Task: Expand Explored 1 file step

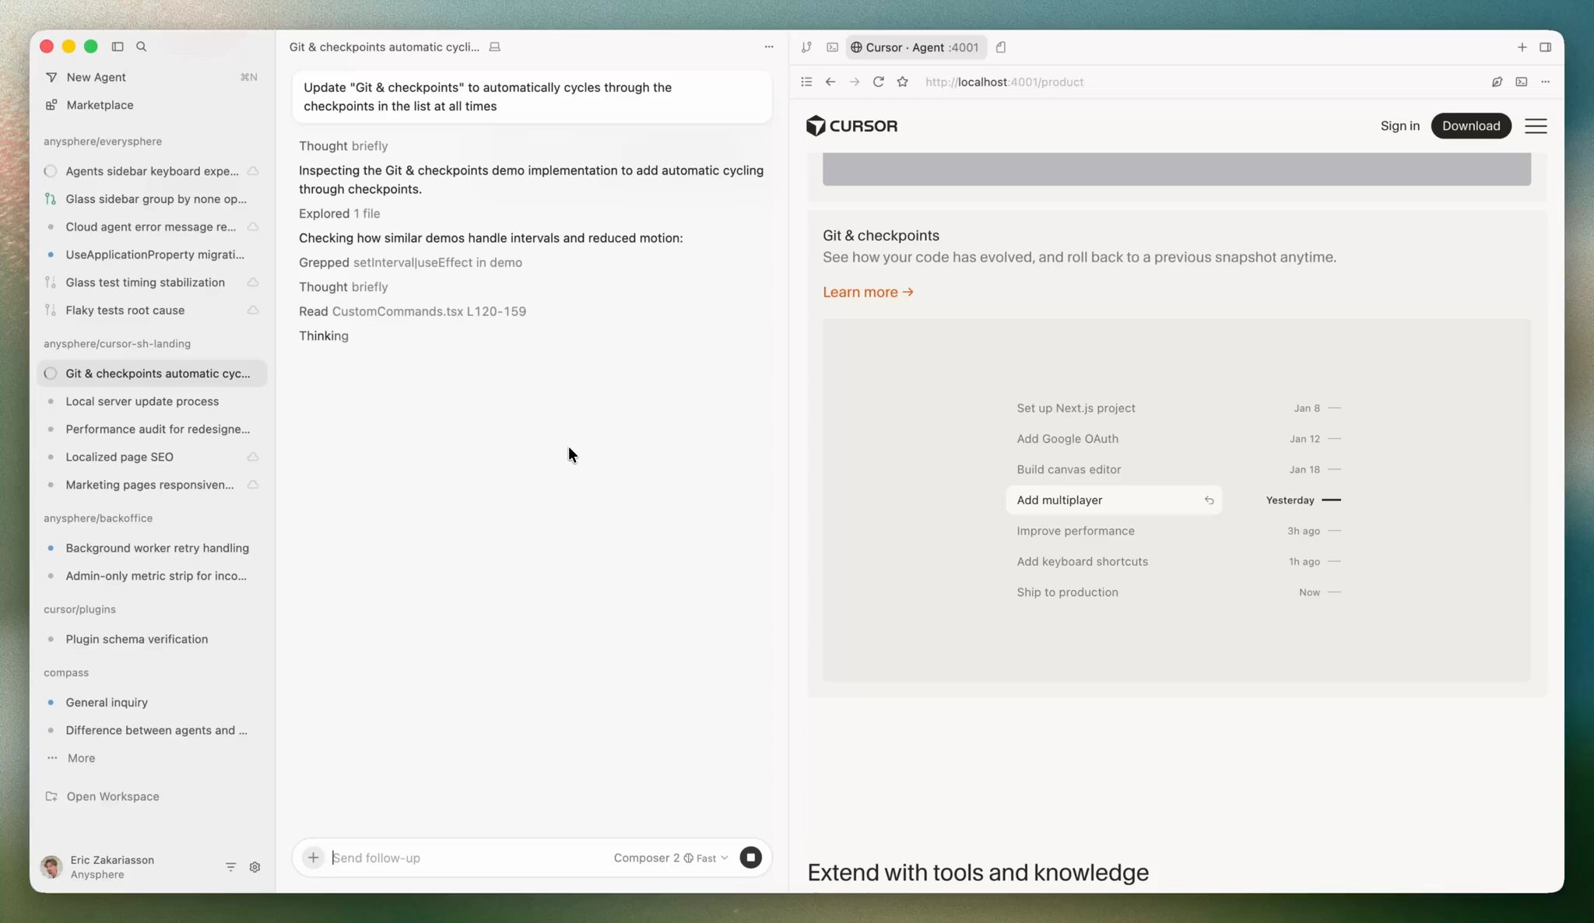Action: point(339,213)
